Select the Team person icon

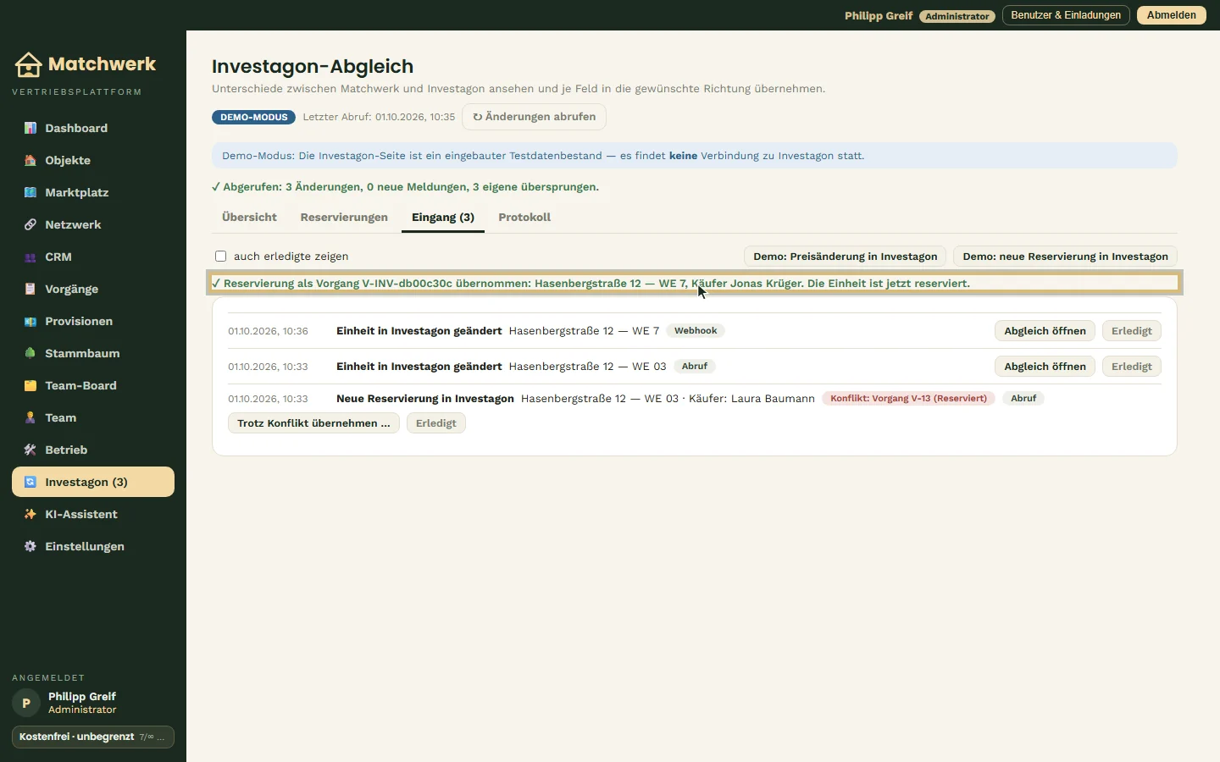pyautogui.click(x=30, y=417)
